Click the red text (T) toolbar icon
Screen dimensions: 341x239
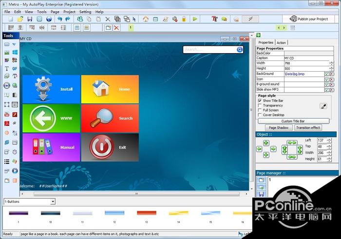pyautogui.click(x=214, y=19)
